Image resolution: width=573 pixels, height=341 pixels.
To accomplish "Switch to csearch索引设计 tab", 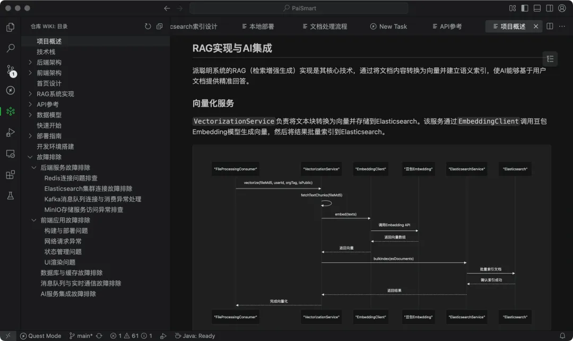I will (194, 27).
